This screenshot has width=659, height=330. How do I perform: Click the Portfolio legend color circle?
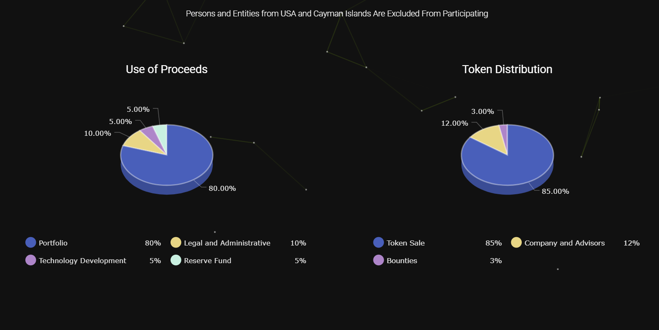click(31, 243)
